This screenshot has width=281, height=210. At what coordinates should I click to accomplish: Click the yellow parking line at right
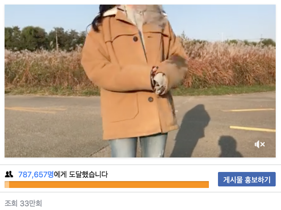pos(253,128)
